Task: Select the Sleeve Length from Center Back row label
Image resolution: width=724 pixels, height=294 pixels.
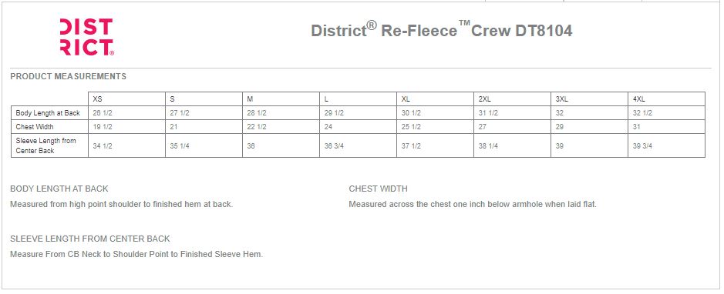Action: click(x=45, y=145)
